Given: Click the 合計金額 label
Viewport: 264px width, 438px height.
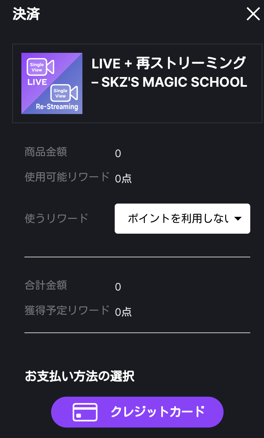Looking at the screenshot, I should point(46,285).
